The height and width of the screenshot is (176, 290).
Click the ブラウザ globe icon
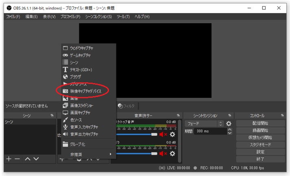[65, 77]
